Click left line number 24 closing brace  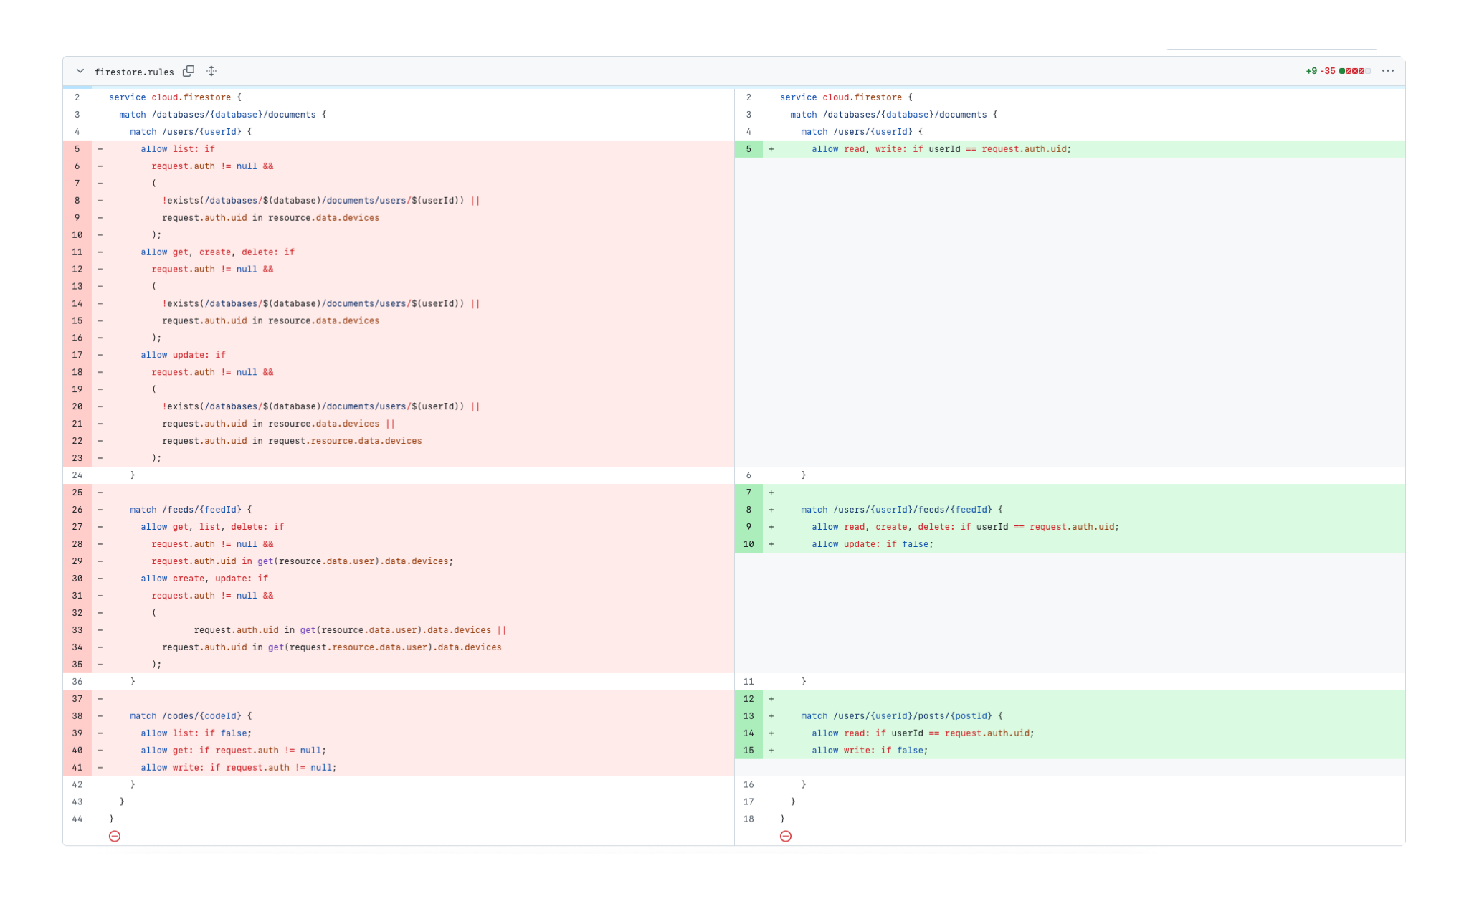click(77, 475)
